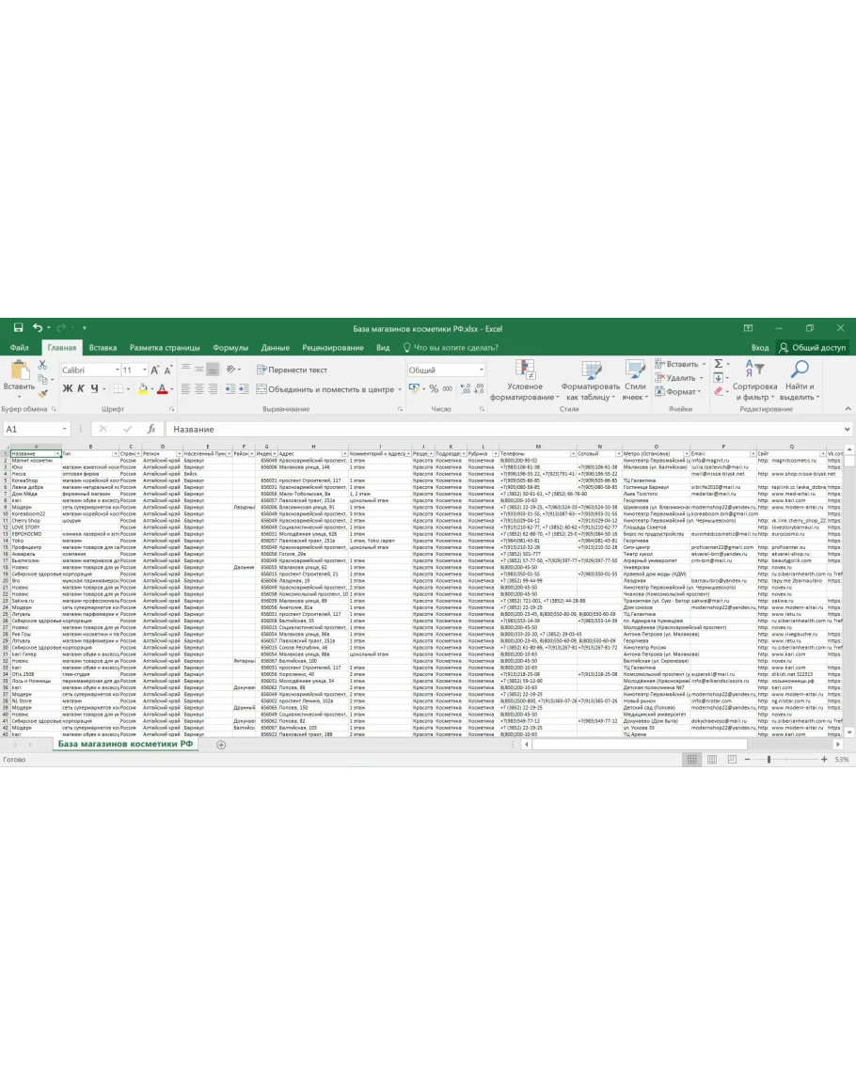Image resolution: width=856 pixels, height=1086 pixels.
Task: Toggle italic К formatting
Action: pos(80,389)
